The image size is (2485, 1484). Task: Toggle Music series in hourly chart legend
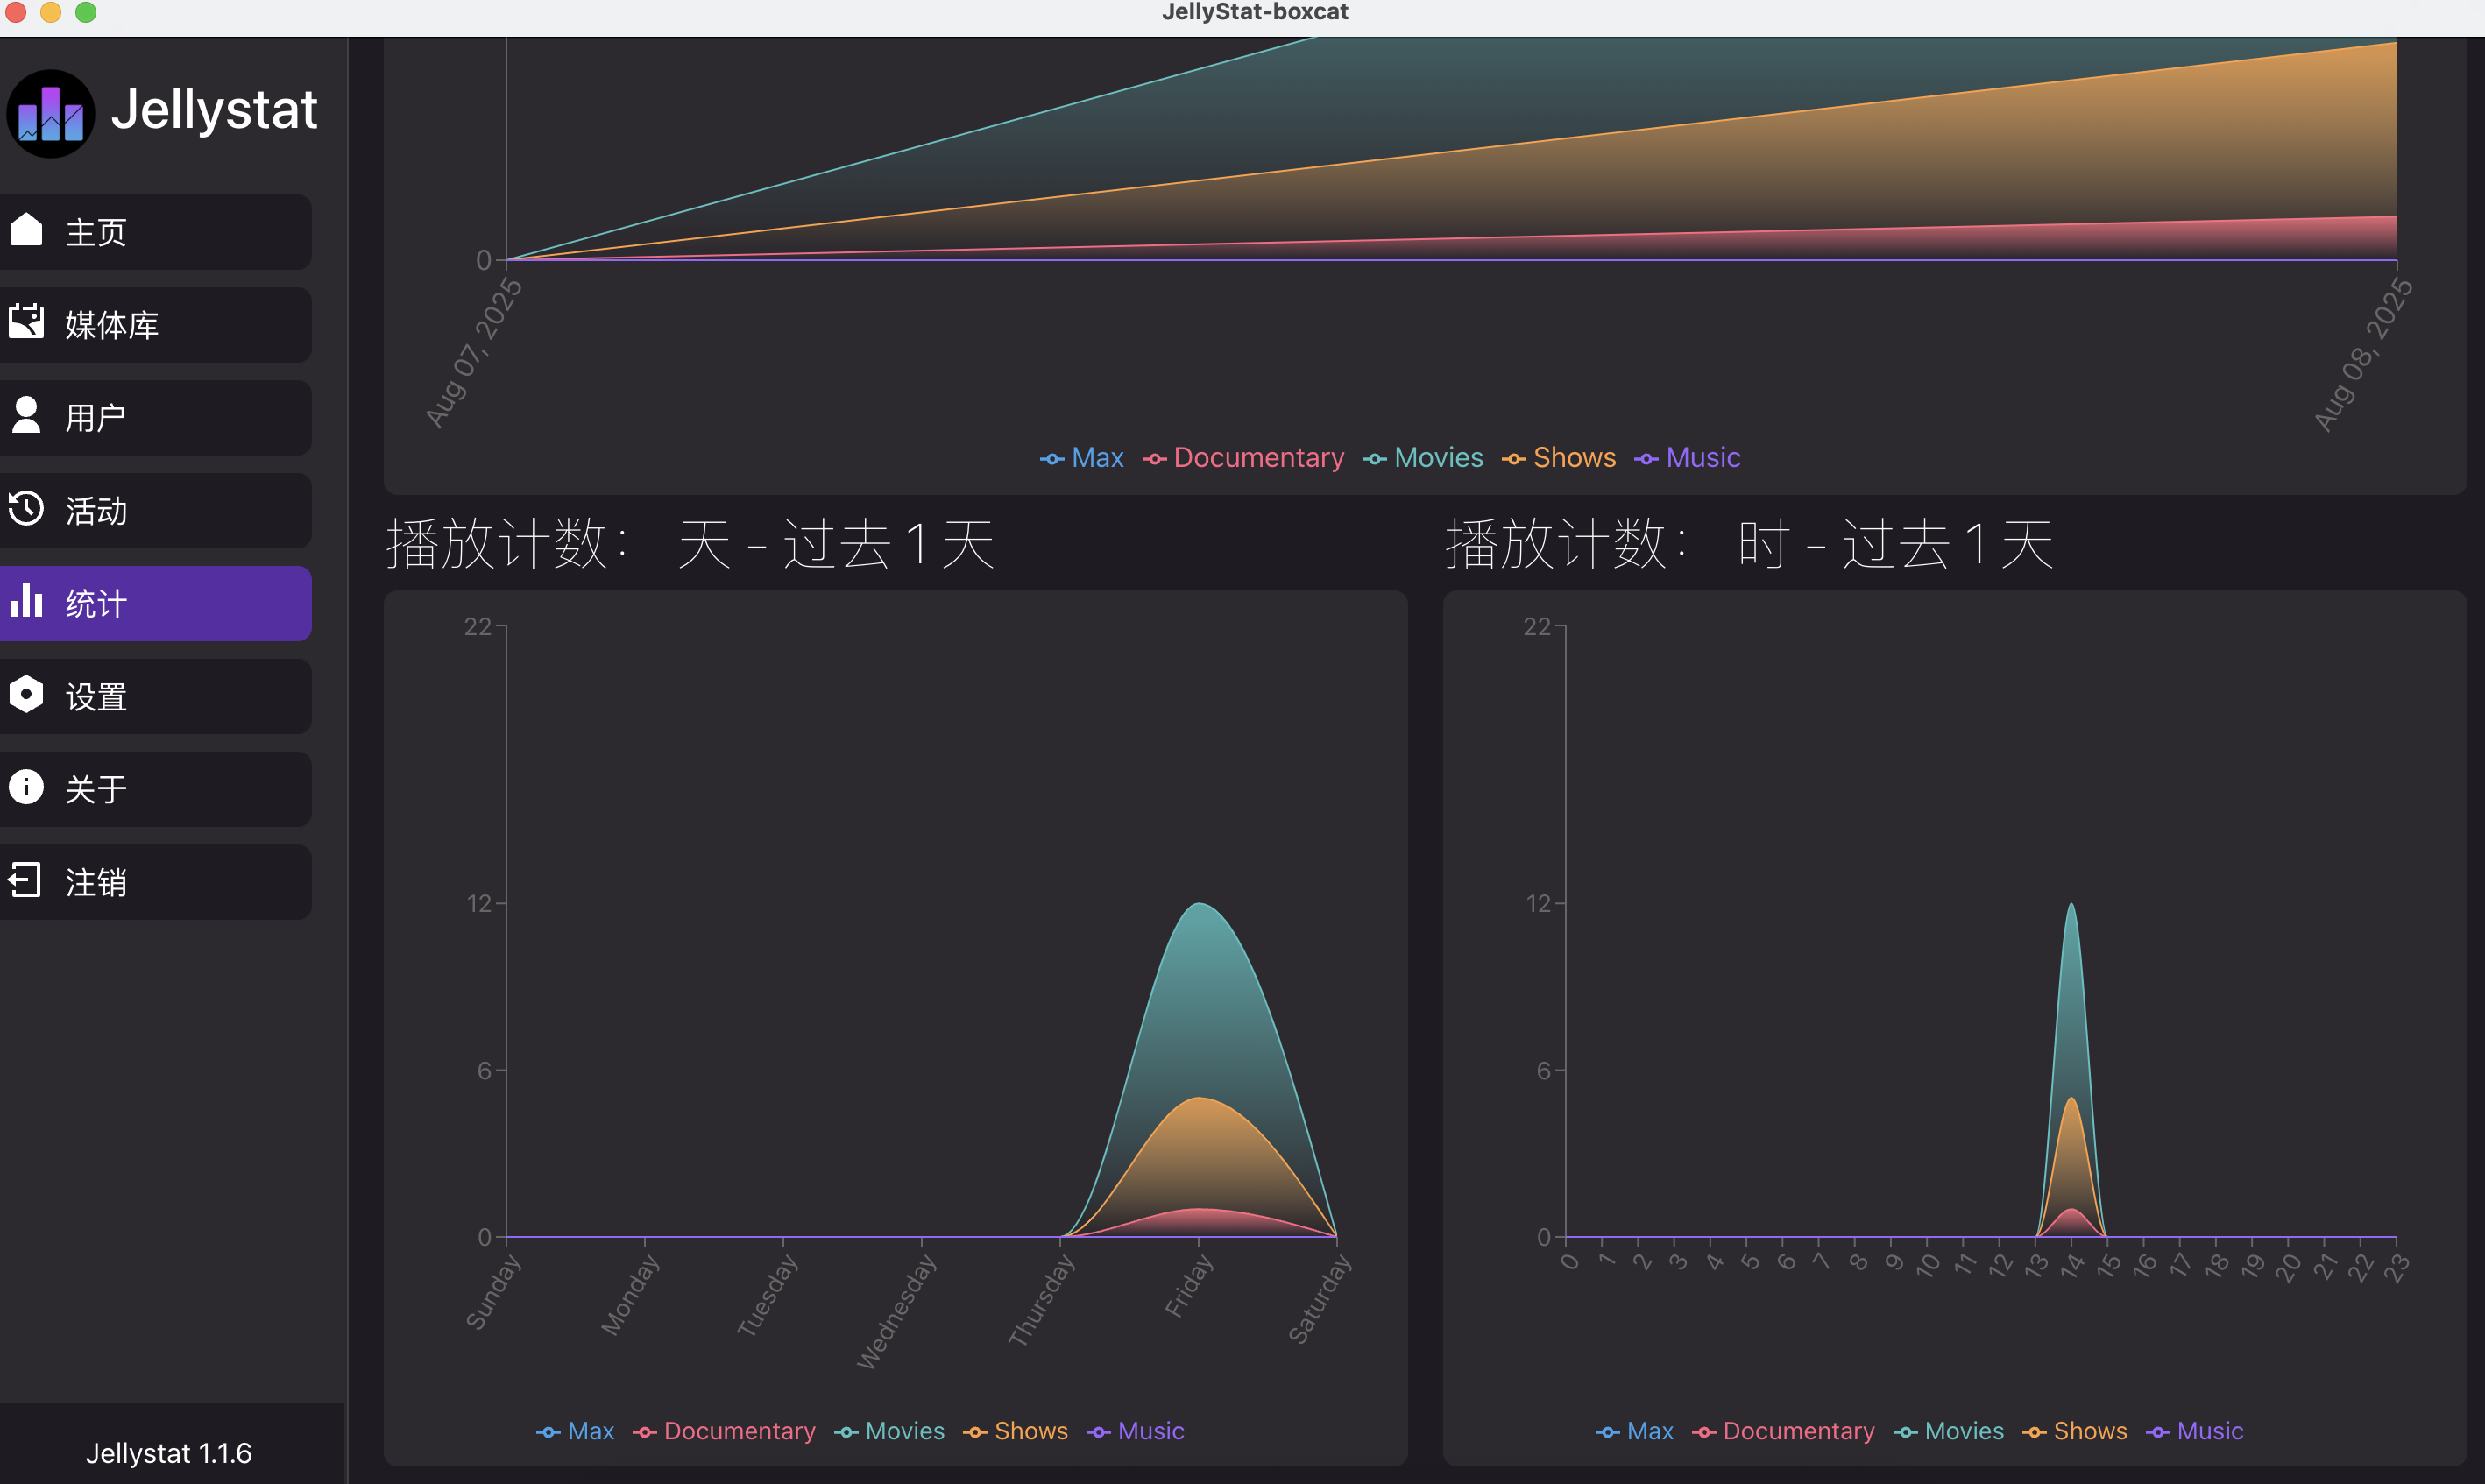click(x=2194, y=1431)
